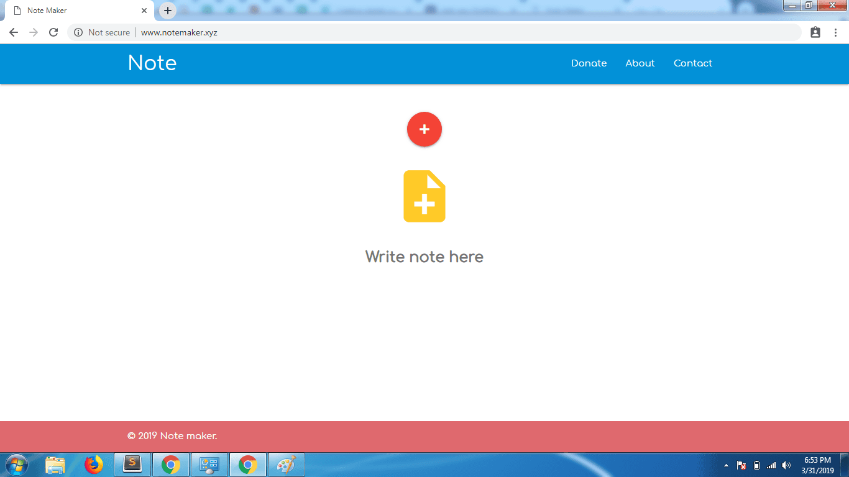Image resolution: width=849 pixels, height=477 pixels.
Task: Click the Note logo in header
Action: click(x=152, y=63)
